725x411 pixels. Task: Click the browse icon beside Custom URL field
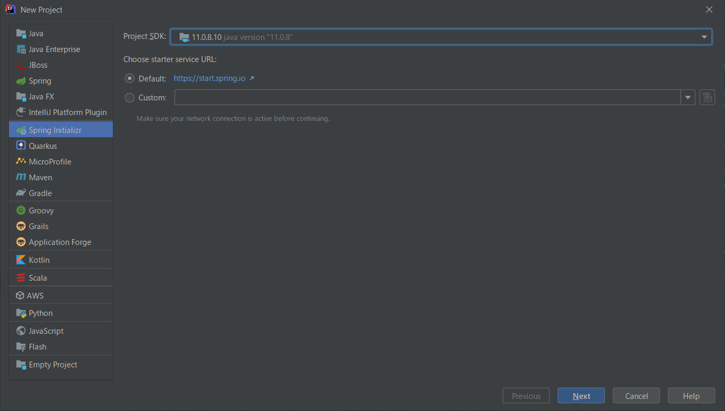pyautogui.click(x=707, y=97)
